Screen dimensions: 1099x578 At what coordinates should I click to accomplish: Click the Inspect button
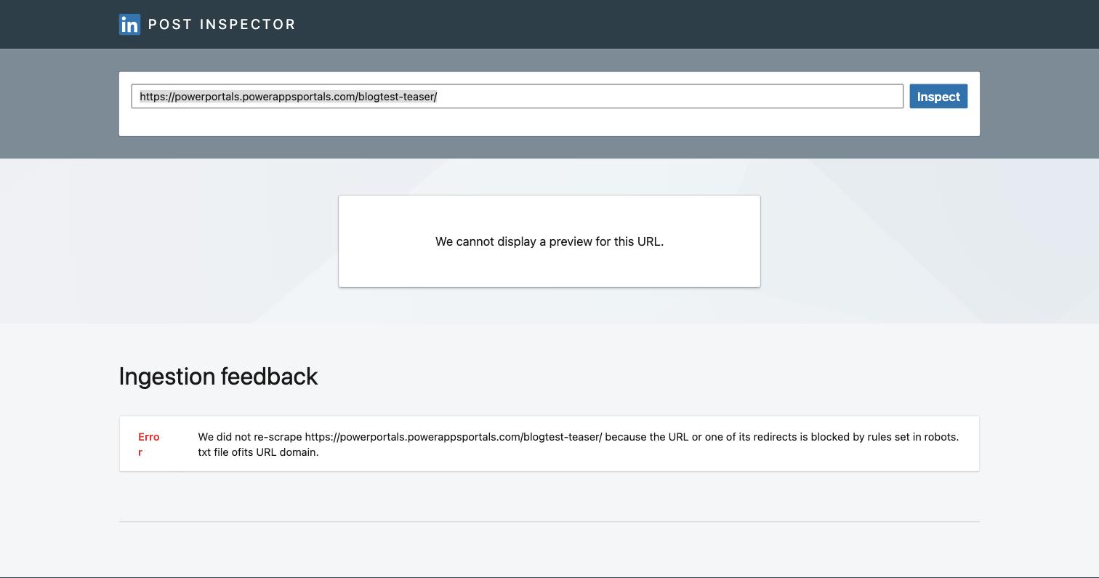coord(938,96)
